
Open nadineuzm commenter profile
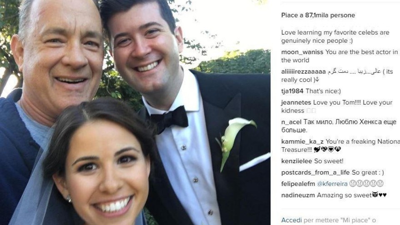point(298,195)
